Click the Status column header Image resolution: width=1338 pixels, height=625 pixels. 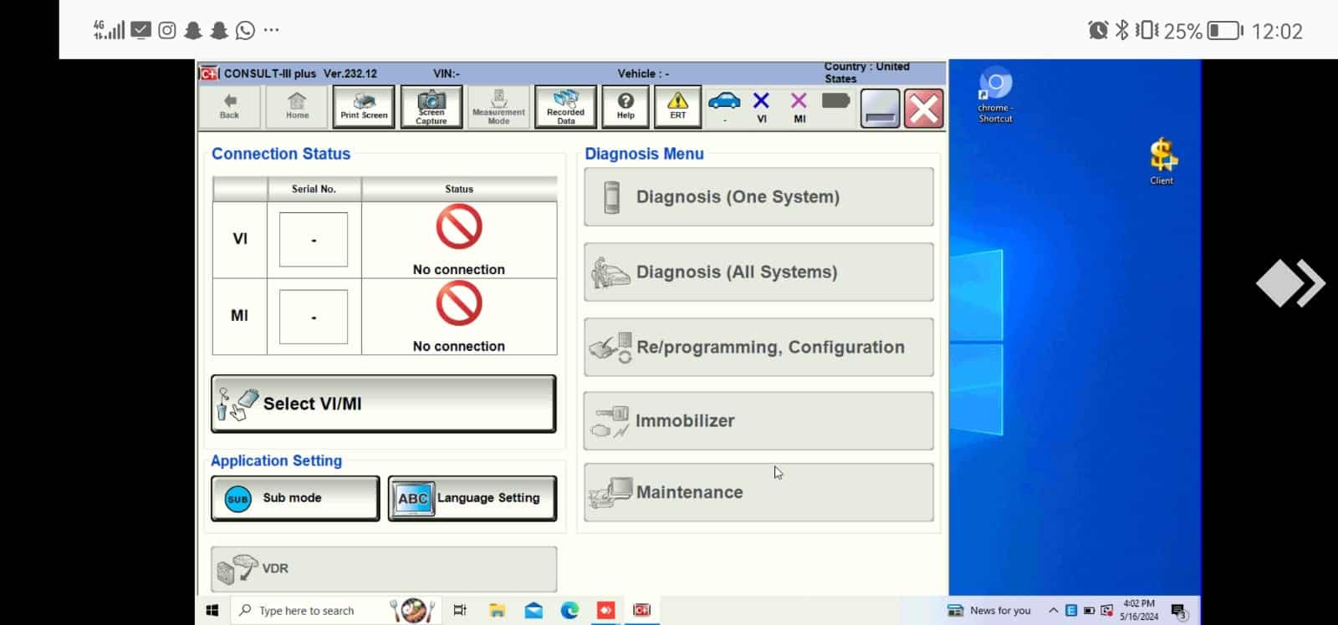pos(459,189)
